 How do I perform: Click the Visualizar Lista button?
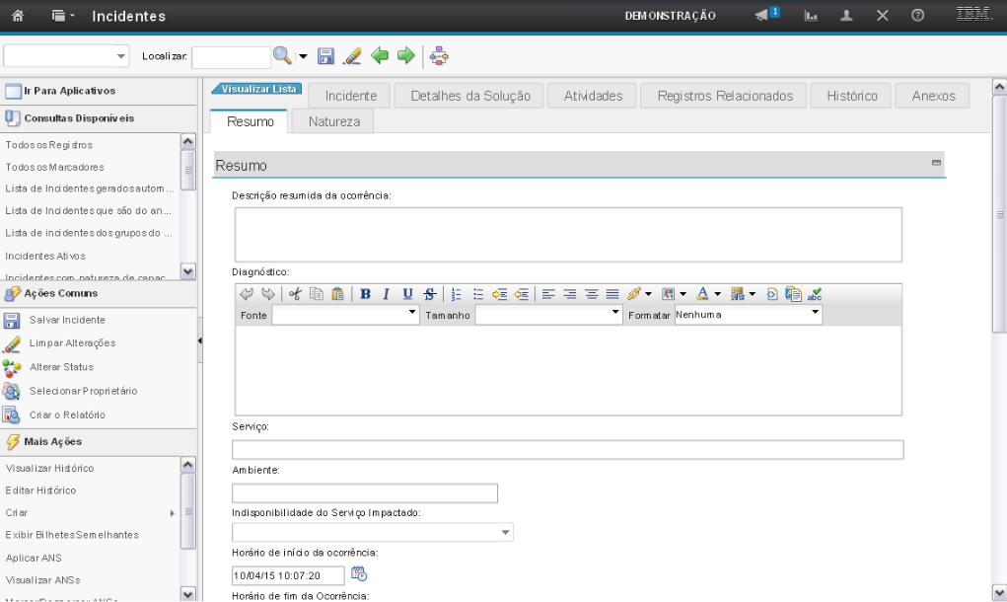pos(257,89)
